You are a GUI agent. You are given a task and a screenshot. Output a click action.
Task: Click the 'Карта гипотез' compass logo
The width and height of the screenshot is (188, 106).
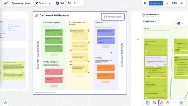(x=143, y=15)
